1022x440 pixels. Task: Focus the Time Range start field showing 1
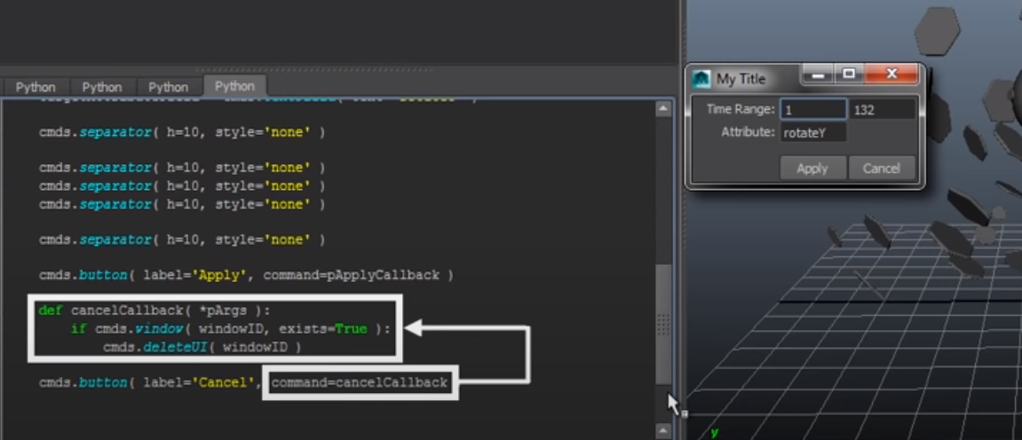(813, 110)
